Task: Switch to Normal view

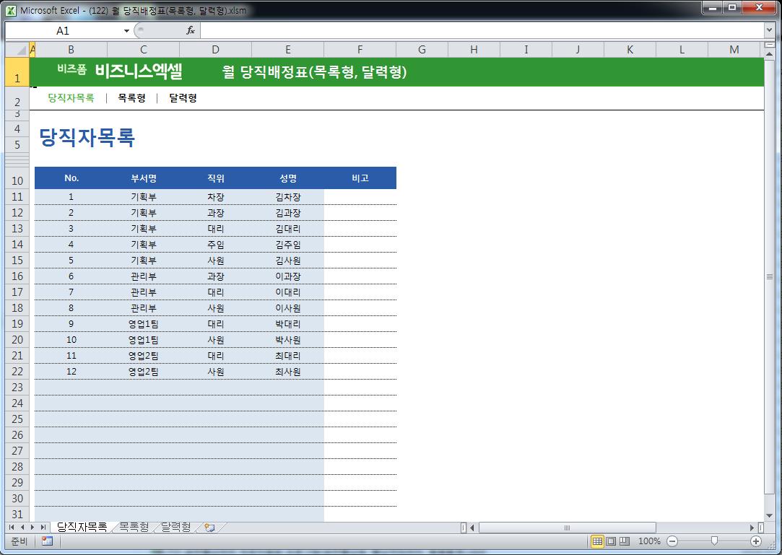Action: tap(598, 541)
